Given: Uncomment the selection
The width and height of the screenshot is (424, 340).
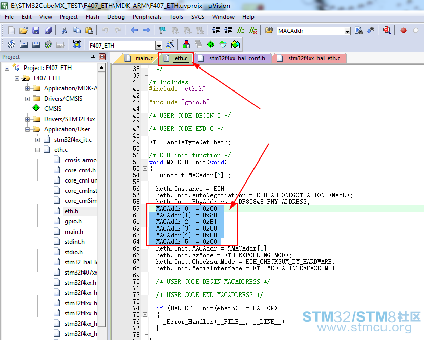Looking at the screenshot, I should point(253,30).
